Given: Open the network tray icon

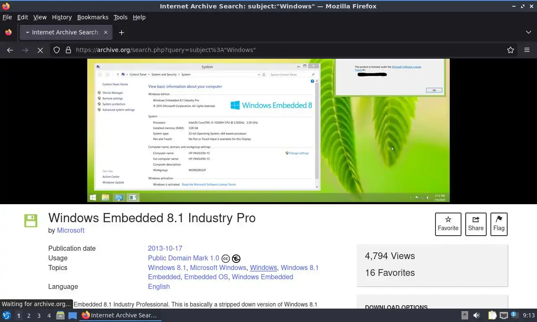Looking at the screenshot, I should coord(504,315).
